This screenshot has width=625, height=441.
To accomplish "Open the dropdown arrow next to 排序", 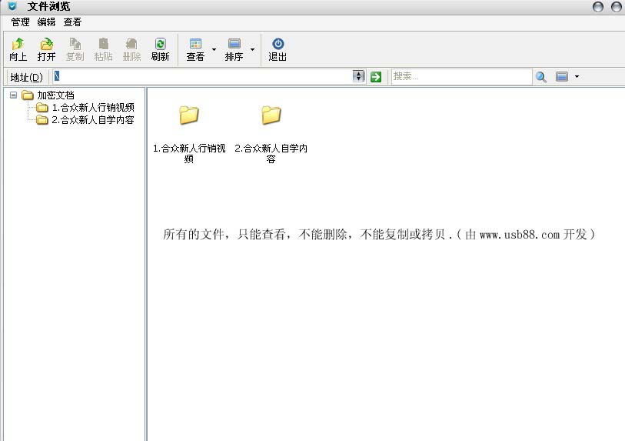I will pyautogui.click(x=252, y=50).
